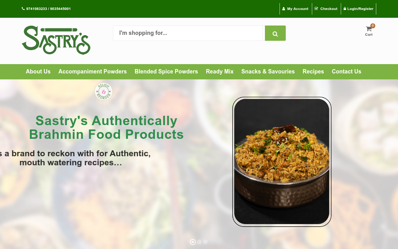Click the green search magnifier button
The image size is (398, 249).
tap(275, 33)
